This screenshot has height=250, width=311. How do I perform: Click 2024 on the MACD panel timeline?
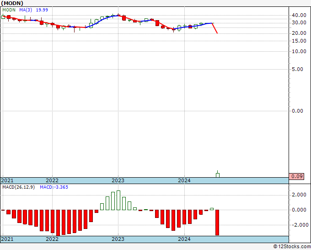click(184, 239)
